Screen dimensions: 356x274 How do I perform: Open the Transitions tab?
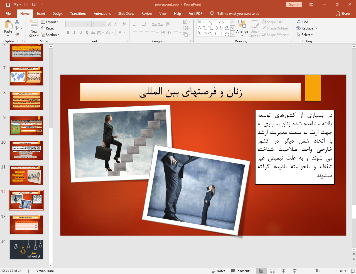coord(78,14)
